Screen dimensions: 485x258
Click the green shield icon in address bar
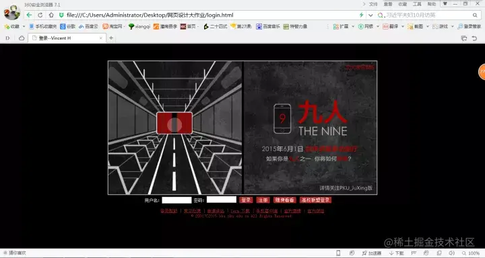[x=61, y=15]
